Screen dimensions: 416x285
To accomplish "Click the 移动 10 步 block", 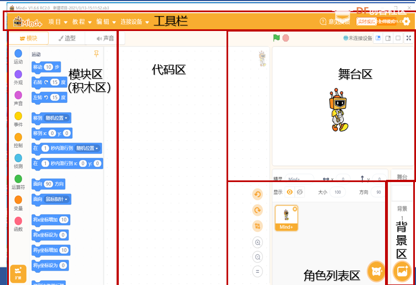I will (46, 67).
